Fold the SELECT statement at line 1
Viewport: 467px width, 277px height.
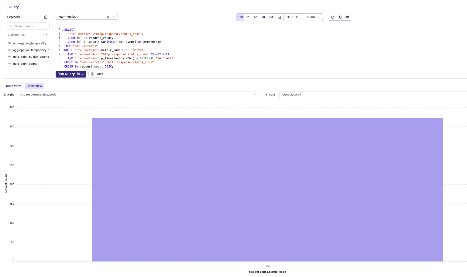[62, 30]
